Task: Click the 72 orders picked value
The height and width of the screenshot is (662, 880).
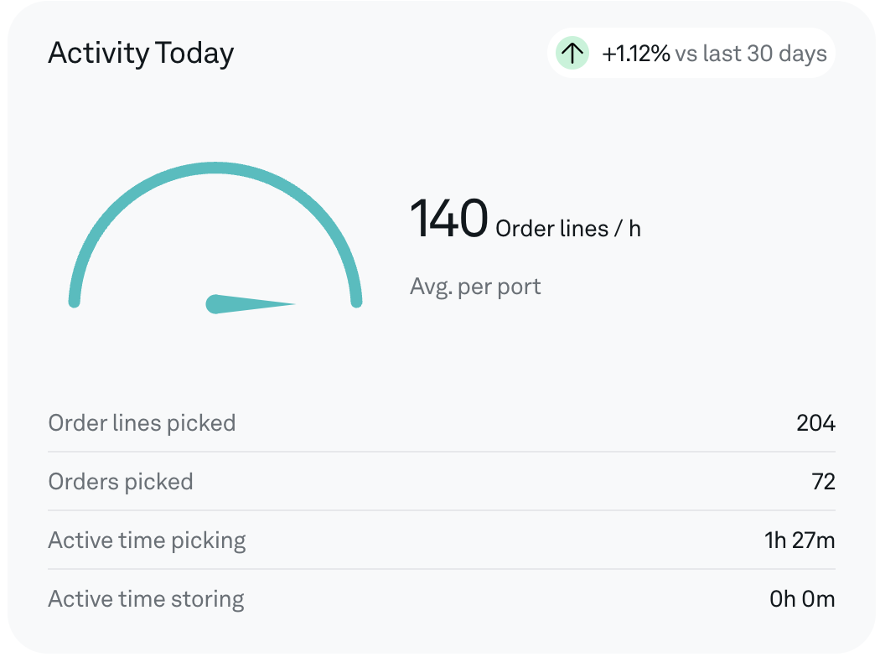Action: (x=823, y=482)
